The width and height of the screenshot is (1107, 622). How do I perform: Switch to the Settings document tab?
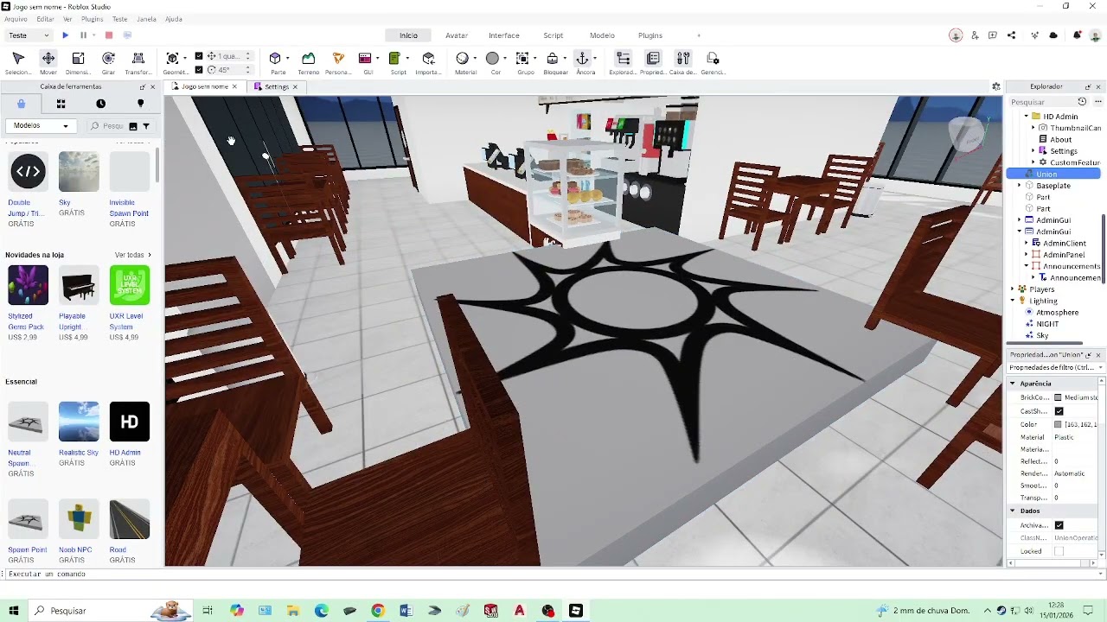click(x=276, y=86)
